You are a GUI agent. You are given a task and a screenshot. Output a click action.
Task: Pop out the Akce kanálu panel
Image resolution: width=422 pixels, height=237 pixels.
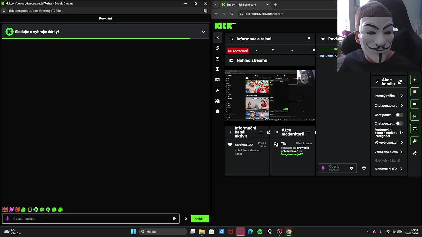tap(400, 82)
